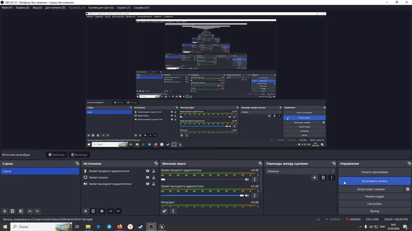Lock the output audio capture source
Image resolution: width=412 pixels, height=231 pixels.
pos(154,184)
